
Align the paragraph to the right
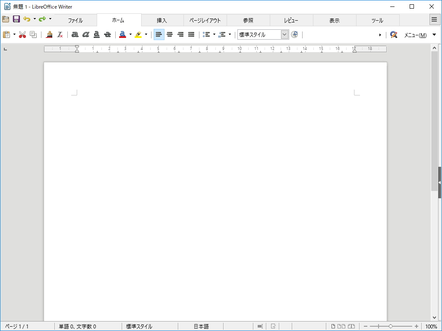coord(180,34)
